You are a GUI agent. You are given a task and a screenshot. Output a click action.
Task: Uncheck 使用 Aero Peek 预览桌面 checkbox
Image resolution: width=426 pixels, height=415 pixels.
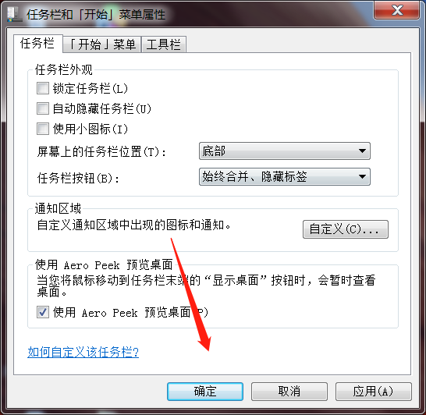coord(43,312)
